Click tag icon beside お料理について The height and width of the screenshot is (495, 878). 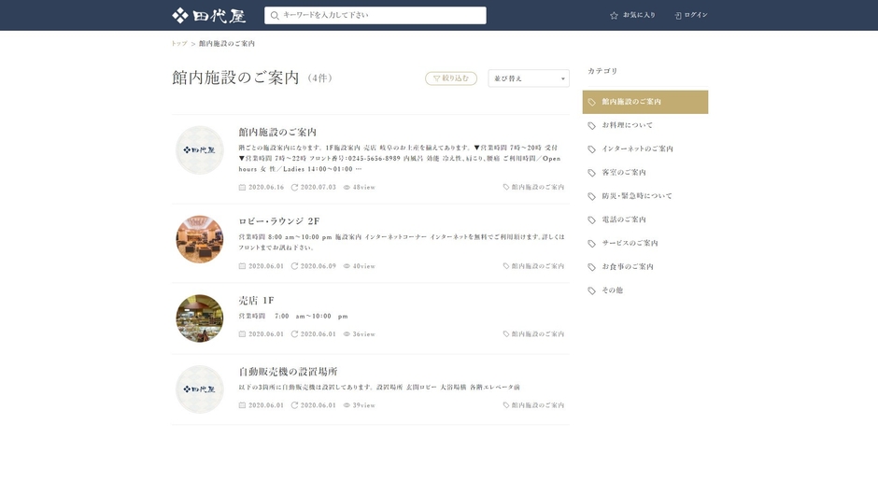coord(591,125)
